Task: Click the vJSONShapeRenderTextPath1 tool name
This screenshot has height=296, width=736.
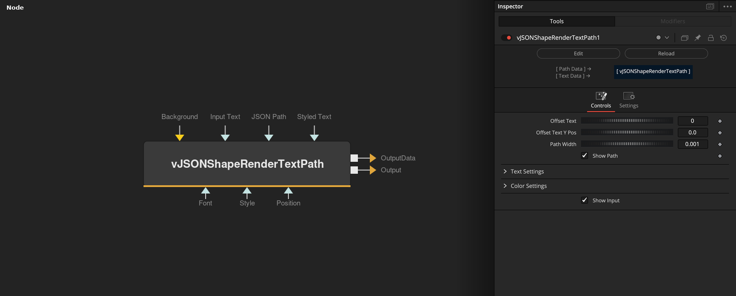Action: click(x=558, y=38)
